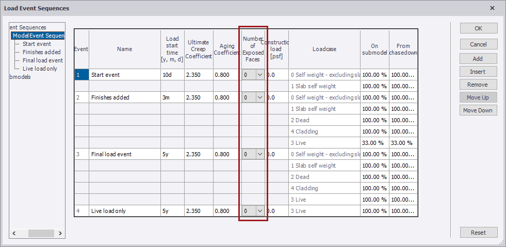
Task: Click the Name column header
Action: point(124,49)
